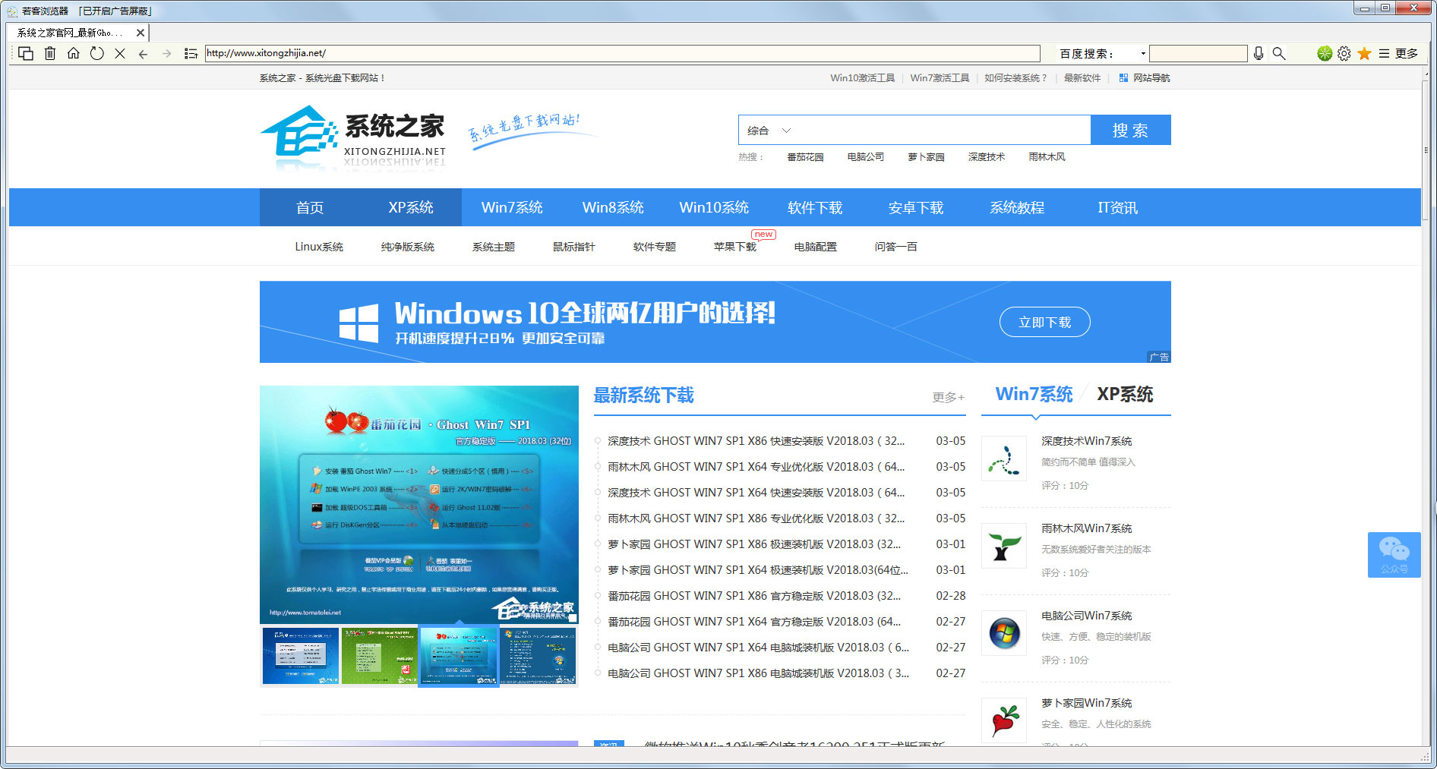The image size is (1437, 769).
Task: Switch to XP系统 tab in right panel
Action: pos(1125,394)
